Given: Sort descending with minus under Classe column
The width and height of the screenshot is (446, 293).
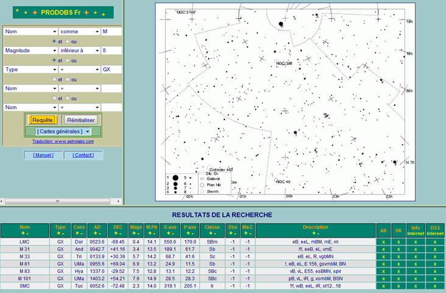Looking at the screenshot, I should (214, 233).
